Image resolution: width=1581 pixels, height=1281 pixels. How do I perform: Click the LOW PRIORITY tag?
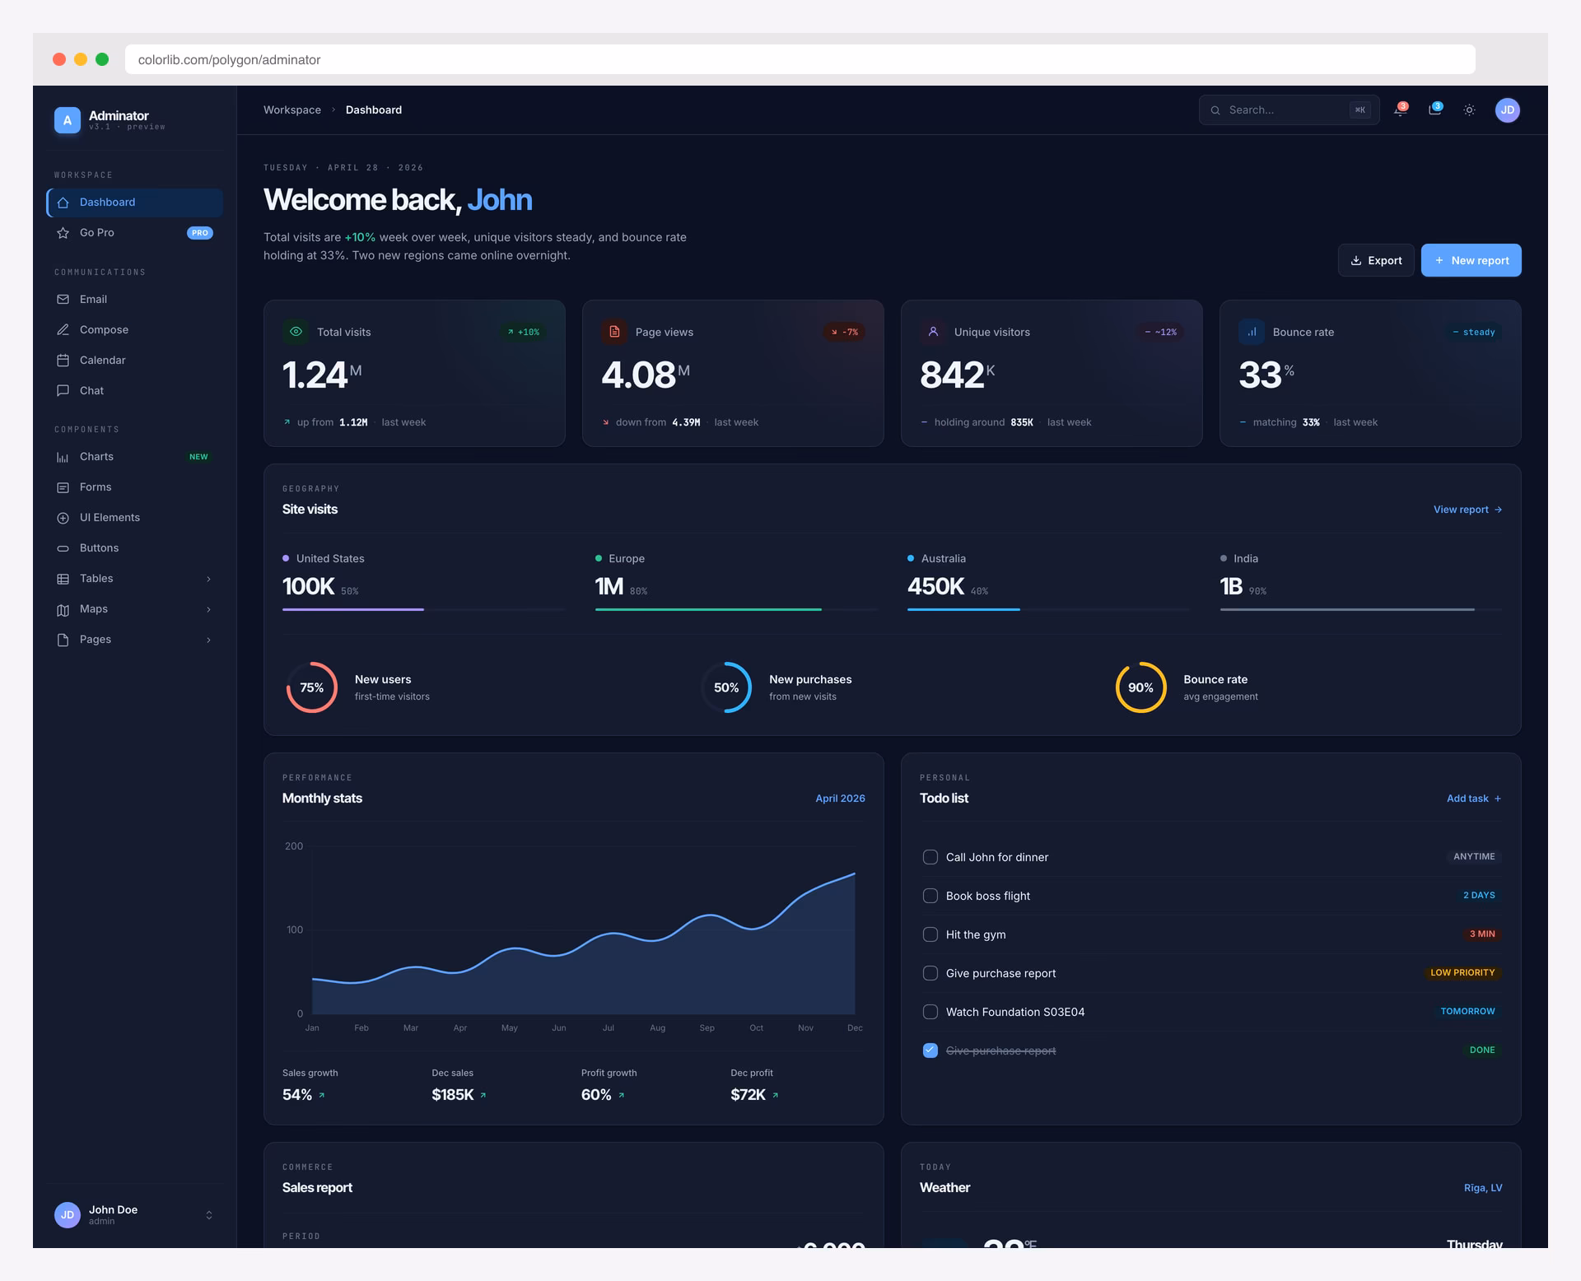1462,973
